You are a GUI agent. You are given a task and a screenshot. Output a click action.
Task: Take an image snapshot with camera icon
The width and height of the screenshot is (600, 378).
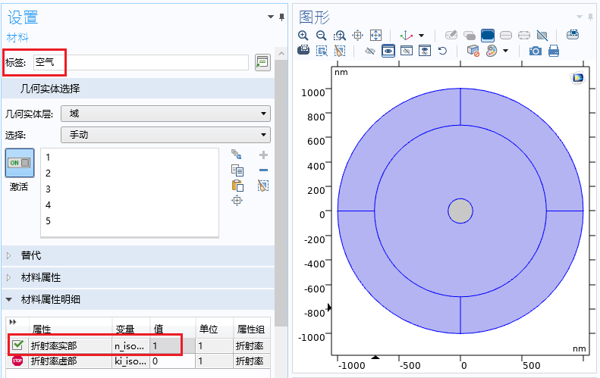pos(536,51)
